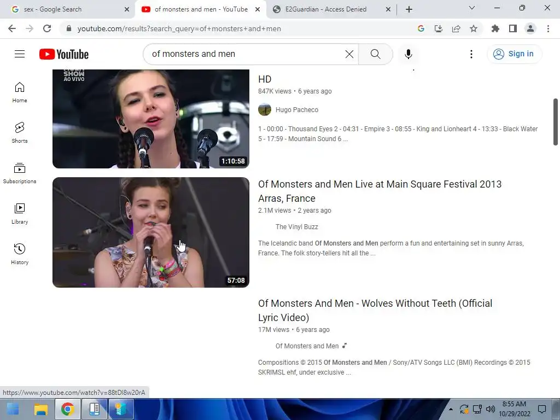The height and width of the screenshot is (420, 560).
Task: Select the 'of monsters and men - YouTube' tab
Action: 201,9
